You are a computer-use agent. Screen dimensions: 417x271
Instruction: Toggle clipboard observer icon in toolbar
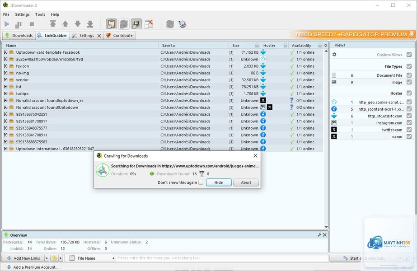point(112,24)
